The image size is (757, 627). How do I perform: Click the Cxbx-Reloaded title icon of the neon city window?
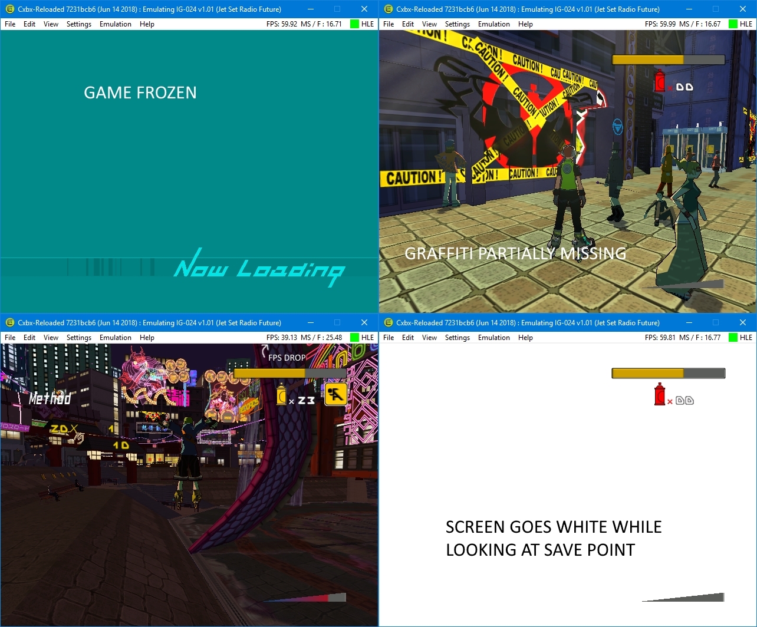pyautogui.click(x=9, y=322)
